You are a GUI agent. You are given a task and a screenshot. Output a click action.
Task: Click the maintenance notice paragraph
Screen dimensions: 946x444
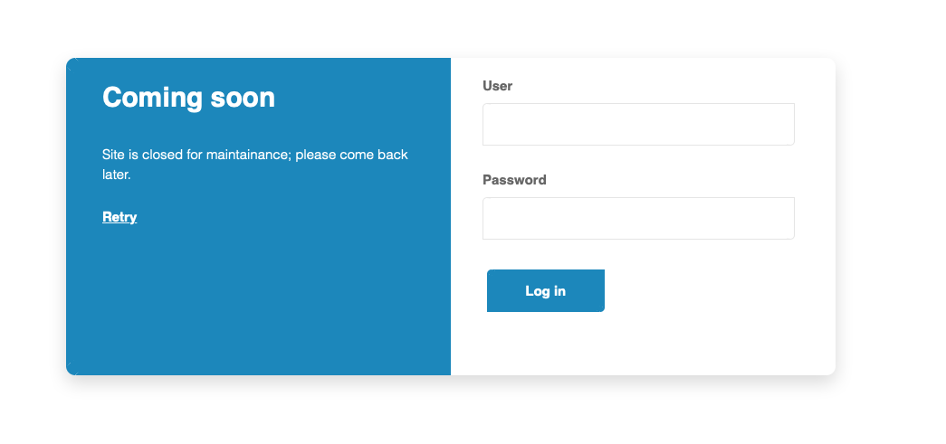coord(255,165)
